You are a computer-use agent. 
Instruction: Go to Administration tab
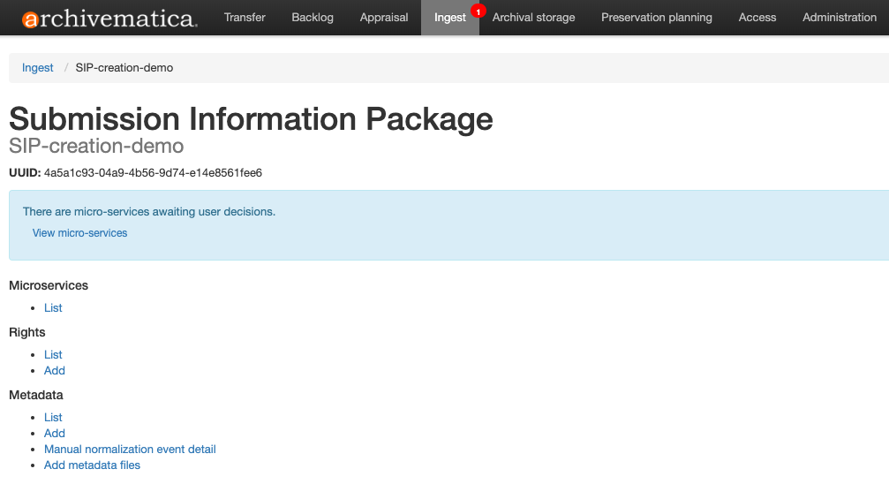(x=839, y=18)
